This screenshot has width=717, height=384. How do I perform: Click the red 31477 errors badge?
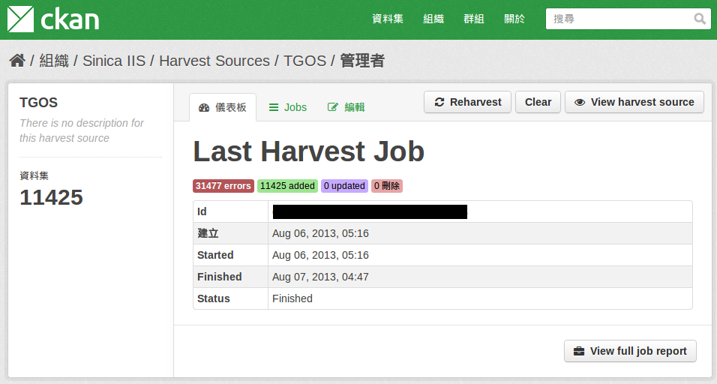click(x=223, y=186)
